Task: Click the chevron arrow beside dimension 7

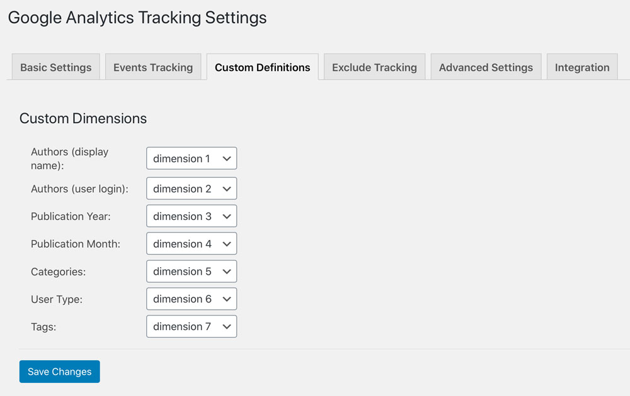Action: point(227,327)
